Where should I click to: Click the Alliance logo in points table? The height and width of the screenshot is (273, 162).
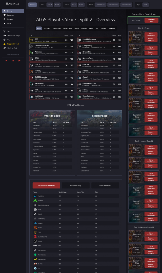(x=35, y=201)
